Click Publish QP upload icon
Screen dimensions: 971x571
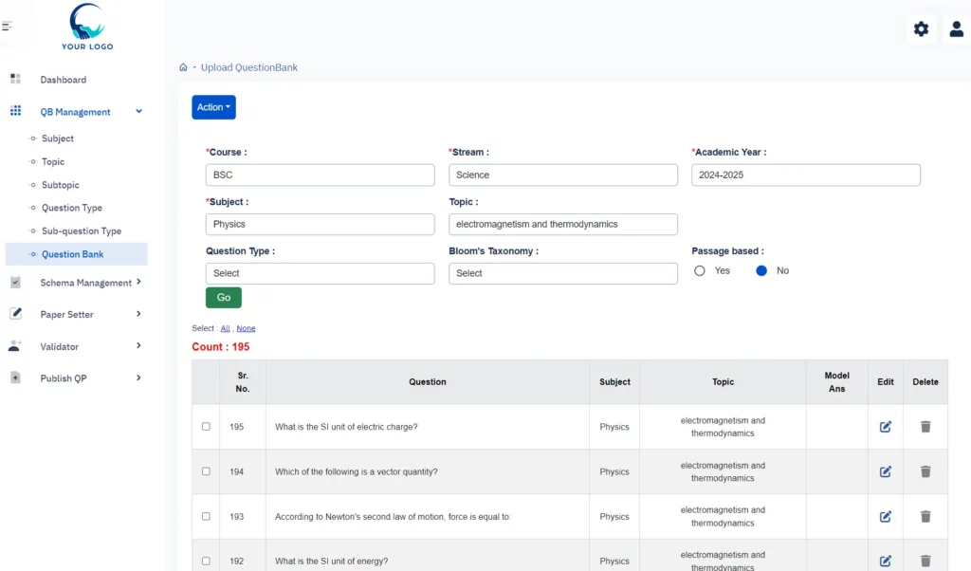15,378
